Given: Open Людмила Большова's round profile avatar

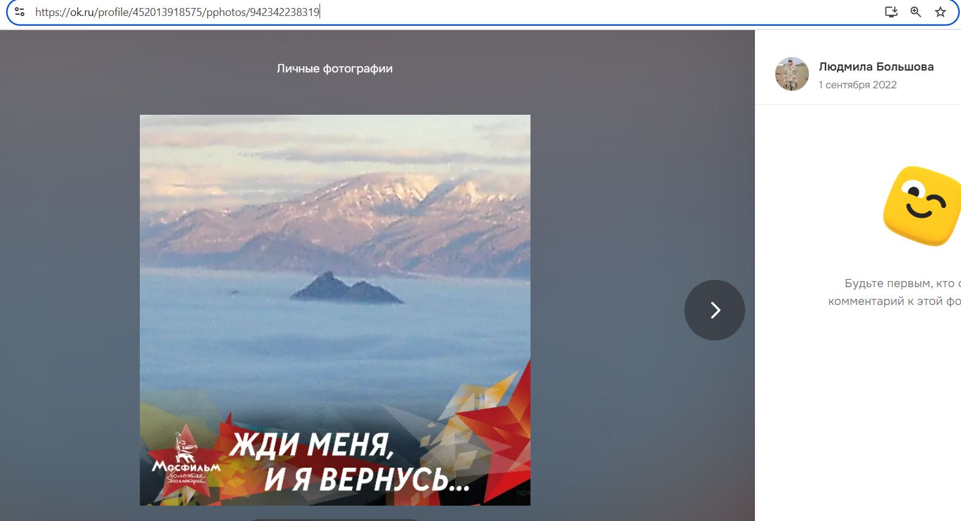Looking at the screenshot, I should coord(792,74).
